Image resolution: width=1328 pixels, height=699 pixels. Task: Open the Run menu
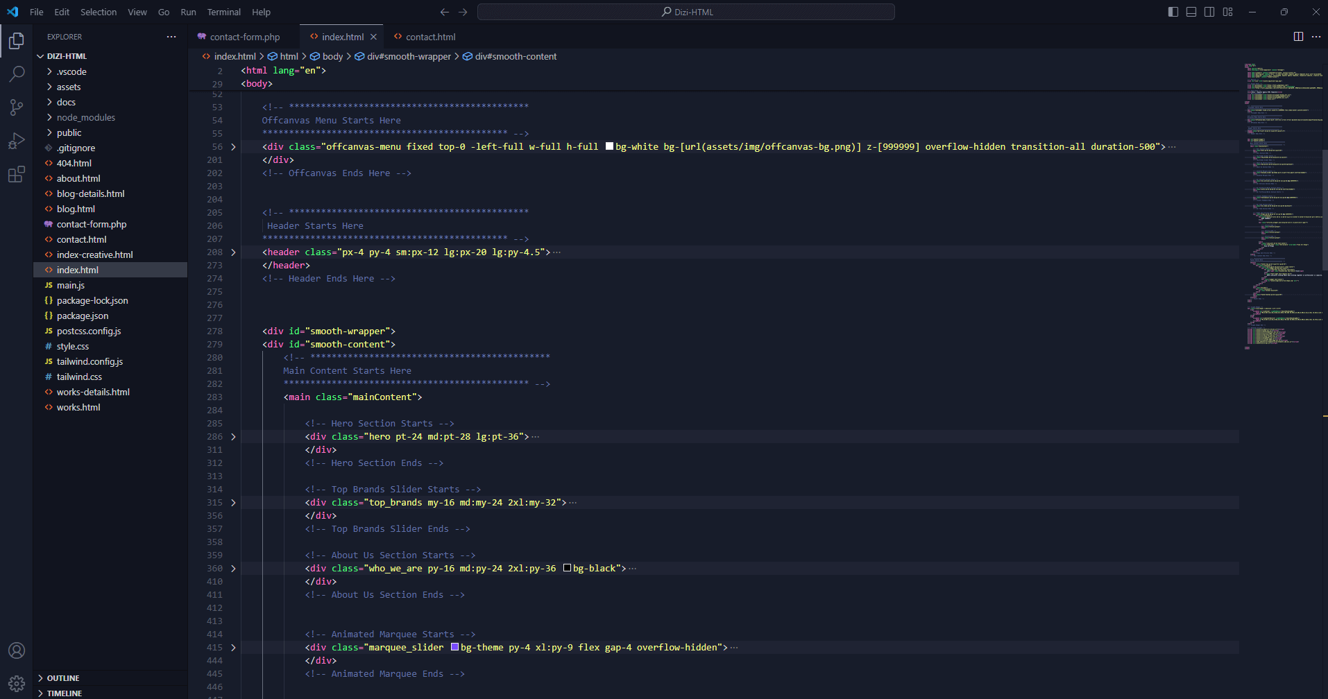[188, 12]
